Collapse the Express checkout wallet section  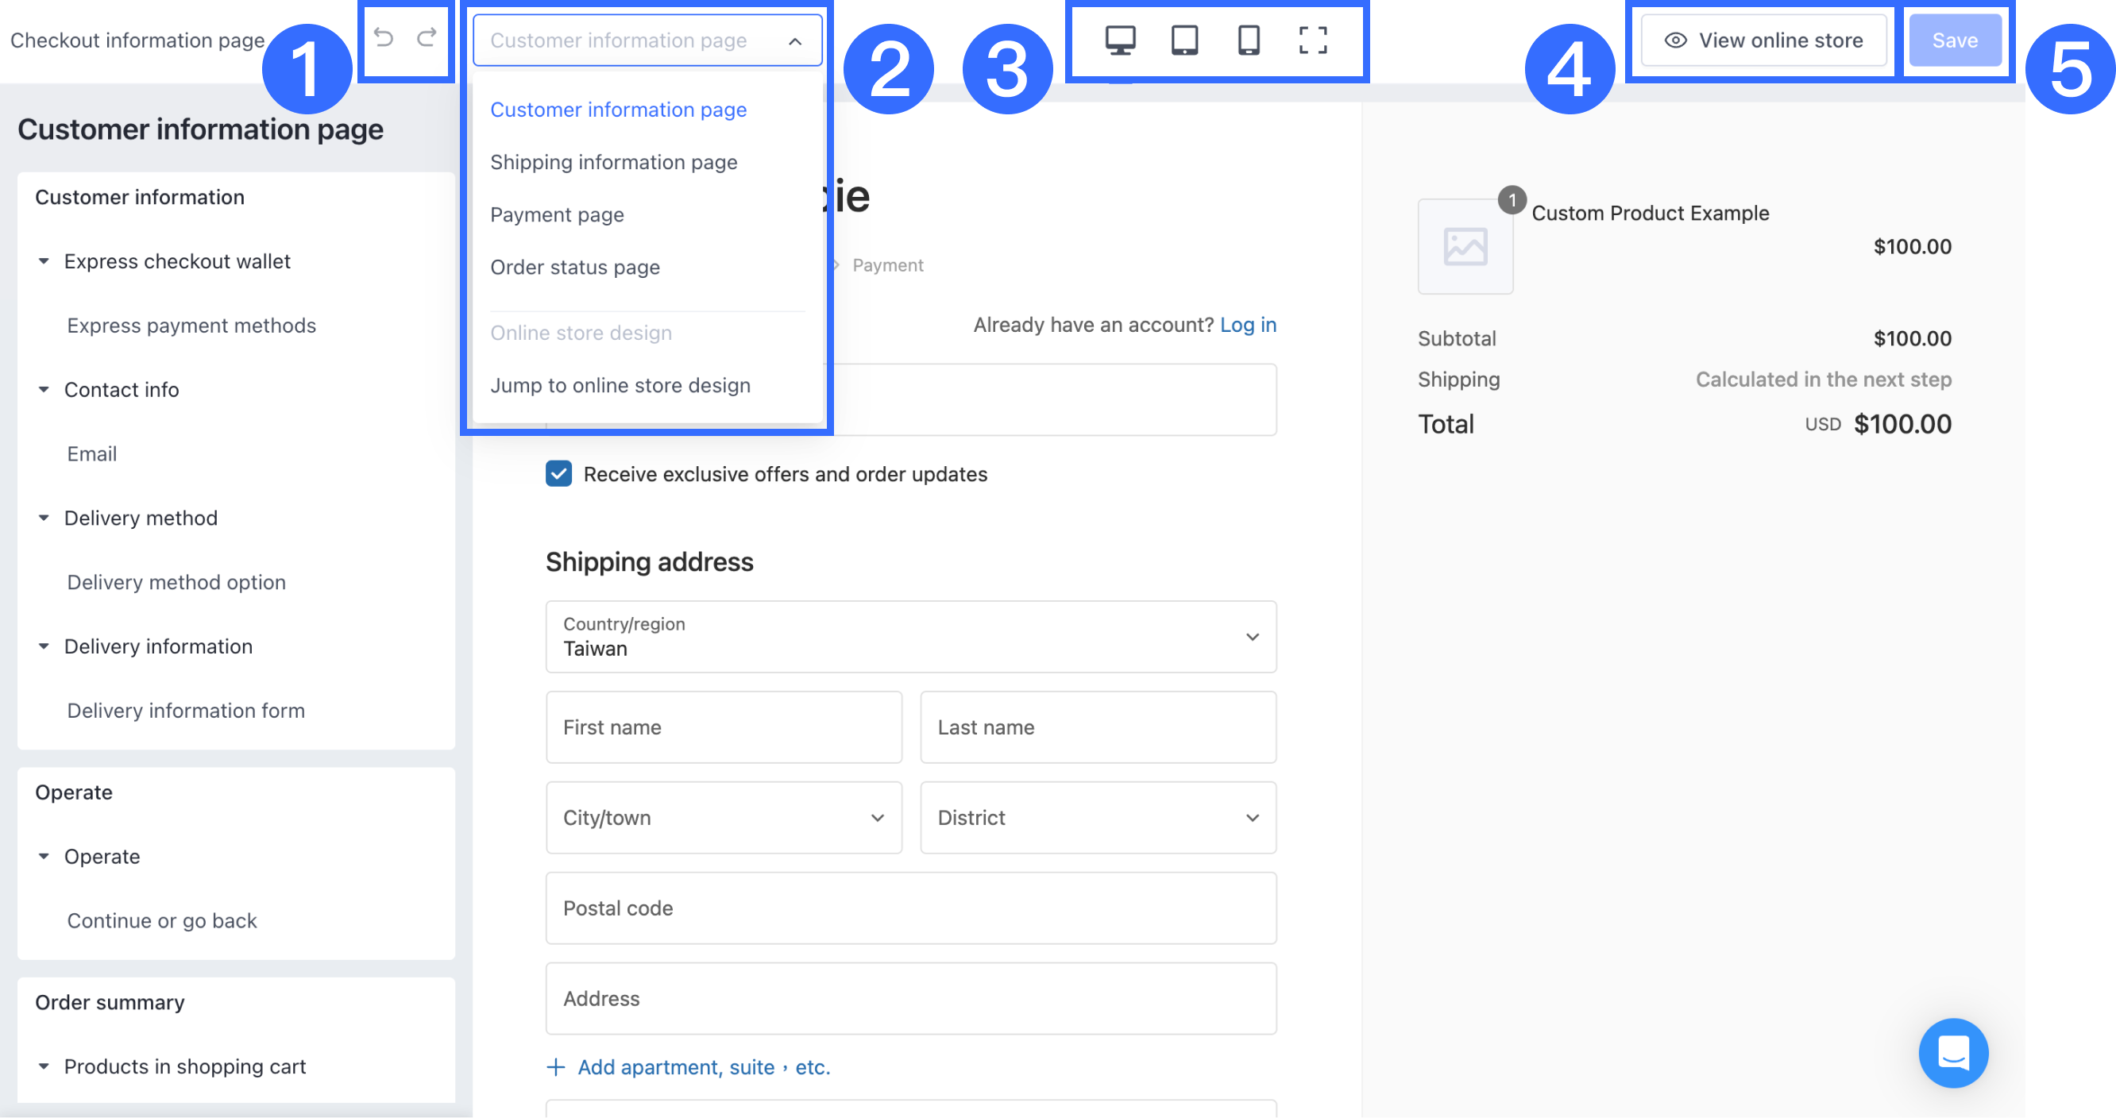pyautogui.click(x=44, y=261)
